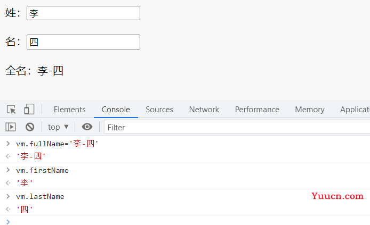370x225 pixels.
Task: Click the blue console input prompt
Action: (x=8, y=222)
